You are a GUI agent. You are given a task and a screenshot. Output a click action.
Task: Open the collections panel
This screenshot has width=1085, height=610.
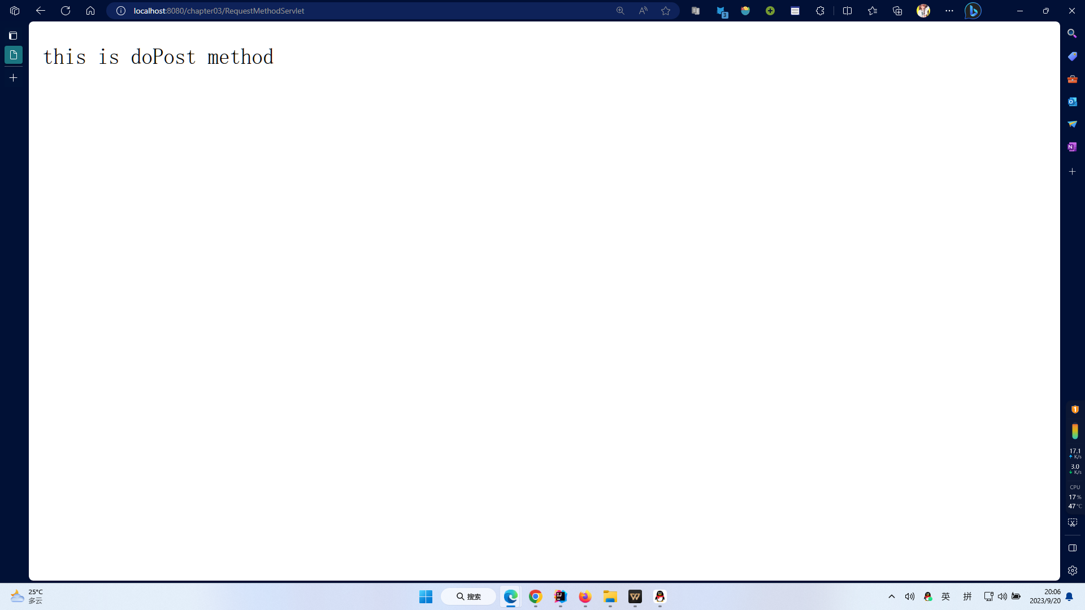point(897,11)
